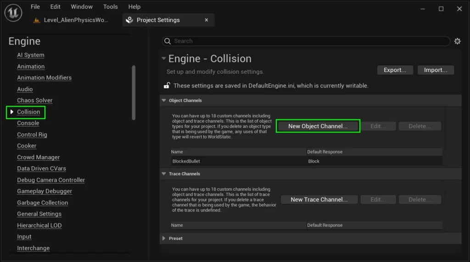
Task: Open settings gear next to search bar
Action: click(457, 41)
